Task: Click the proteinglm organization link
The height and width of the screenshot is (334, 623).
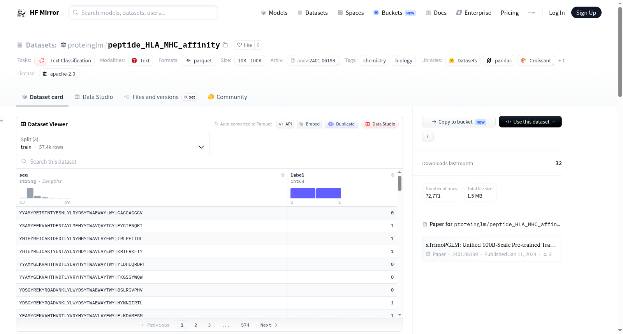Action: click(86, 45)
